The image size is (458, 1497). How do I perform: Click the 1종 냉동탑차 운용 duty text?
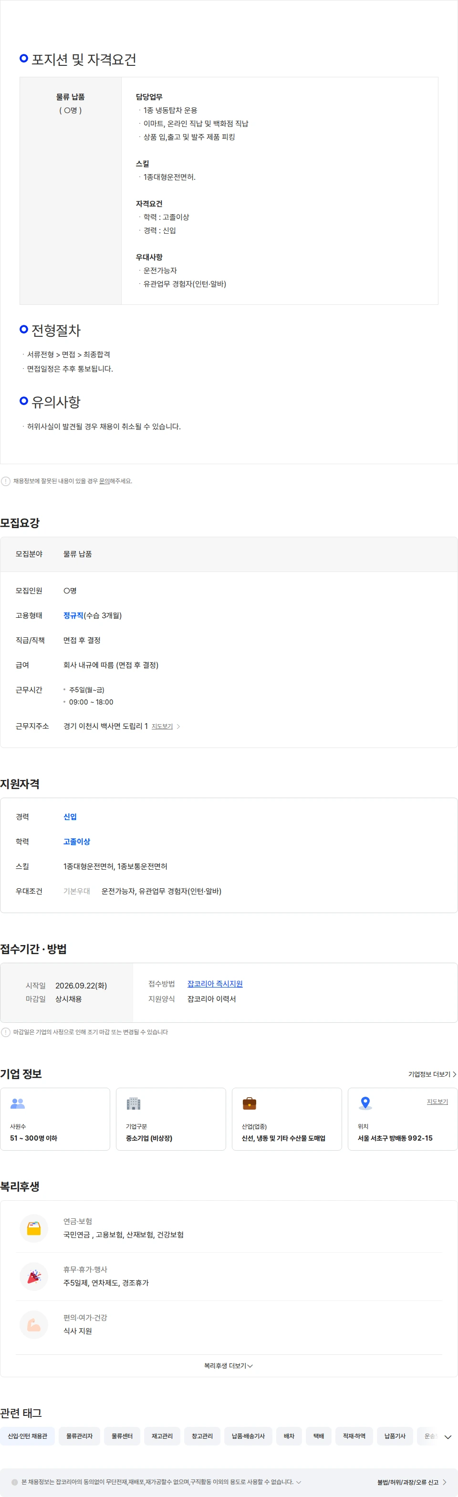170,110
